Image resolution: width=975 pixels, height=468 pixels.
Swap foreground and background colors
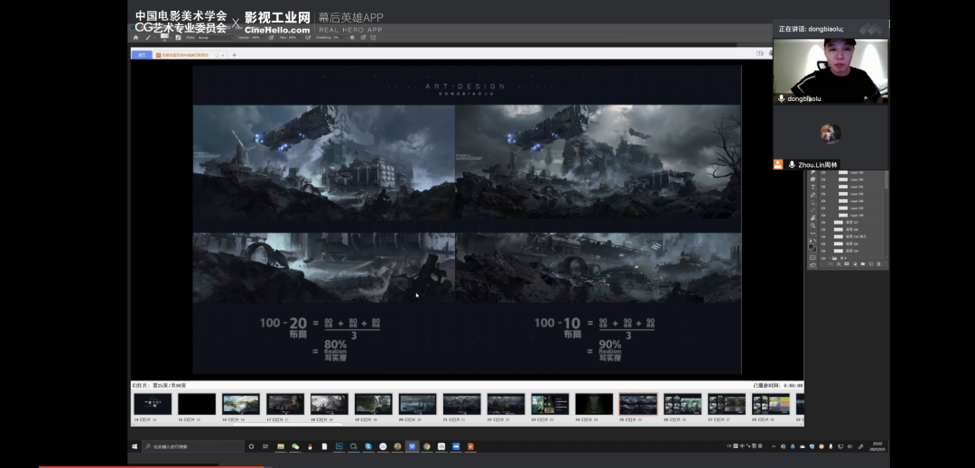(x=815, y=240)
